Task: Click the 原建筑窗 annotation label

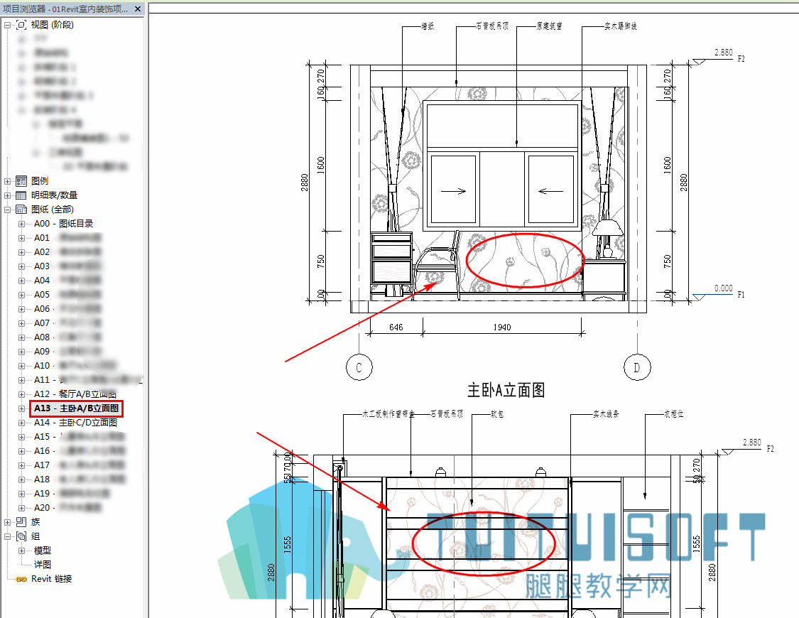Action: 549,26
